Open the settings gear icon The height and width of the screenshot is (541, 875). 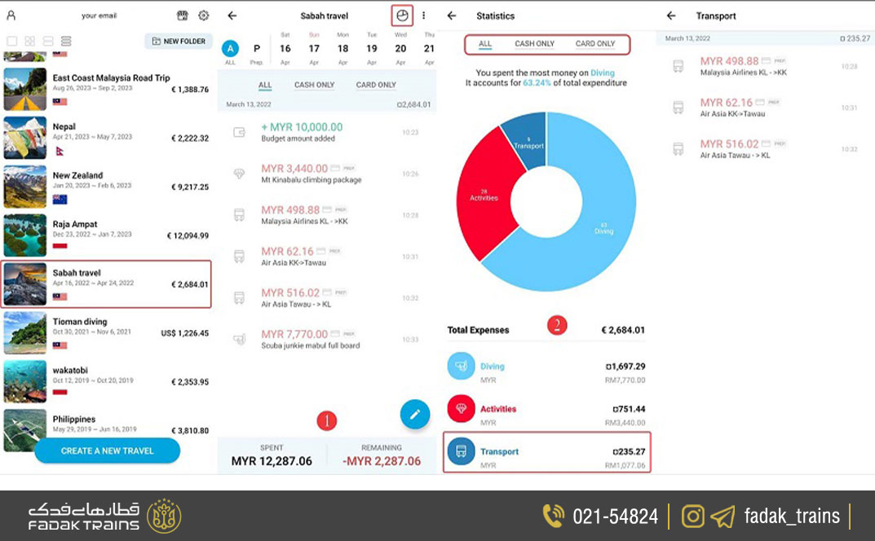coord(204,15)
